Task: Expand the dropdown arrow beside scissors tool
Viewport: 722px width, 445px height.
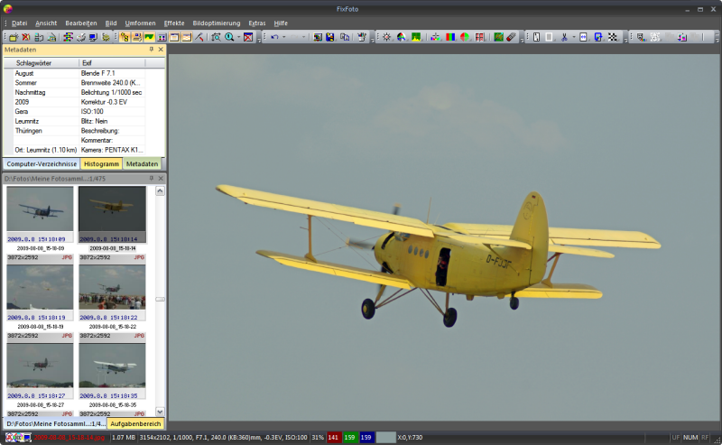Action: [574, 37]
